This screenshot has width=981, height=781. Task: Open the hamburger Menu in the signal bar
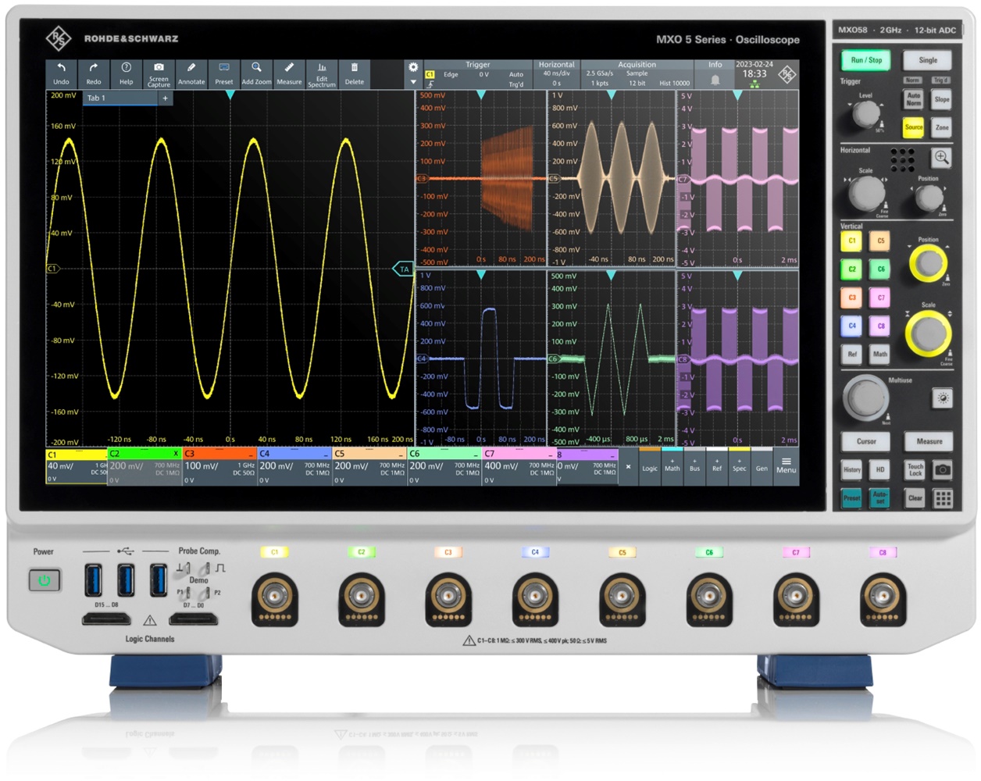(x=787, y=465)
